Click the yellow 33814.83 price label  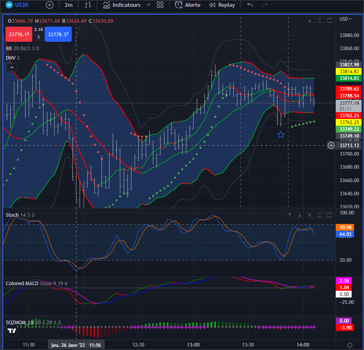coord(348,71)
